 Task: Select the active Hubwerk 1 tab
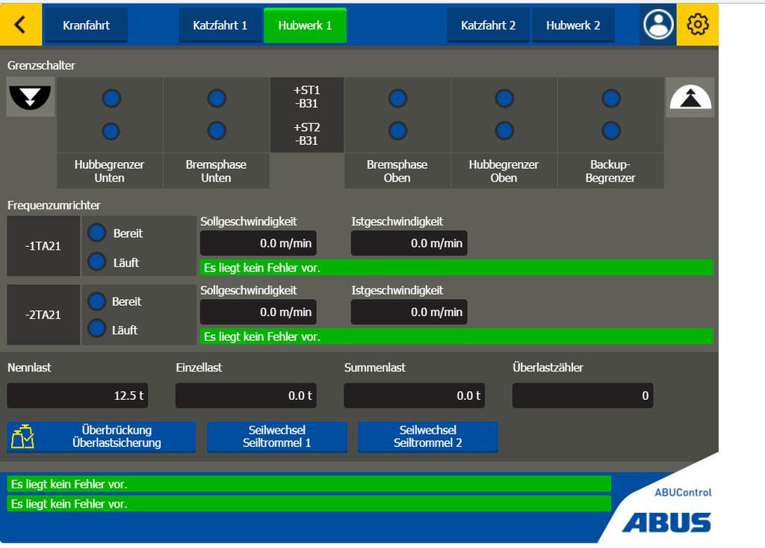tap(305, 25)
